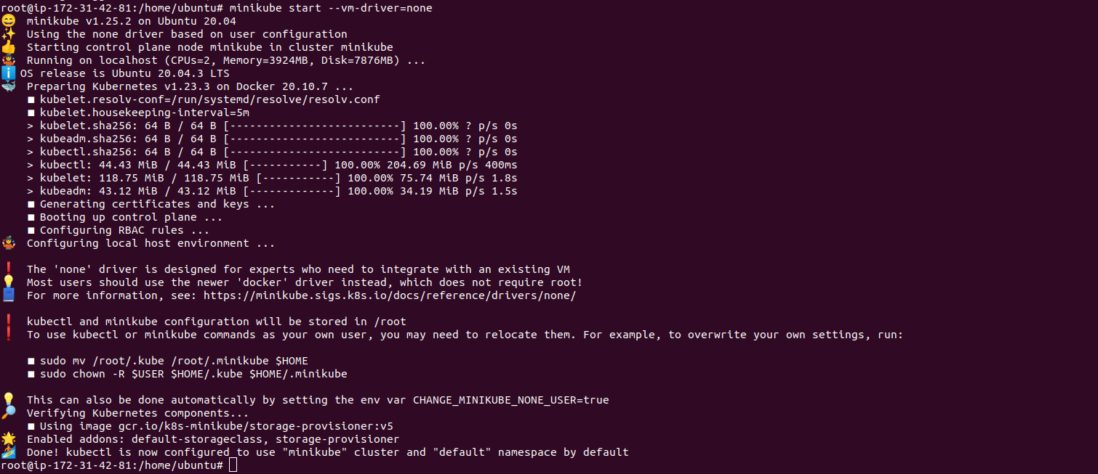Click the whale Docker emoji before 'Preparing Kubernetes'

8,86
